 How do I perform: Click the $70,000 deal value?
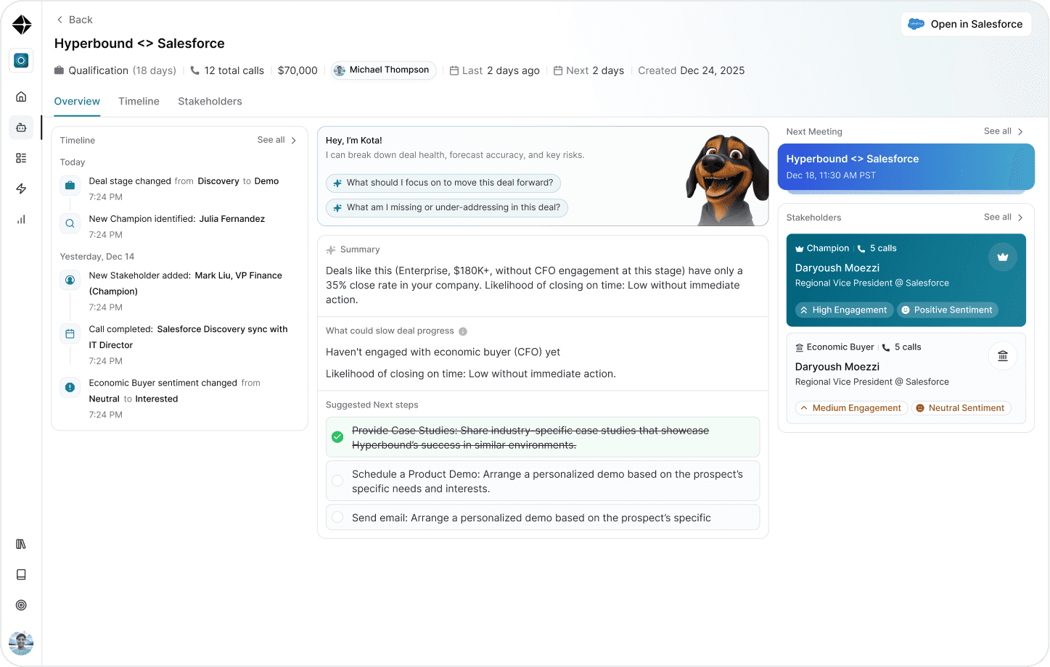pyautogui.click(x=298, y=70)
